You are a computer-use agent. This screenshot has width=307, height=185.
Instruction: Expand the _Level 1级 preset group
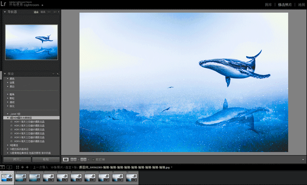tap(8, 114)
